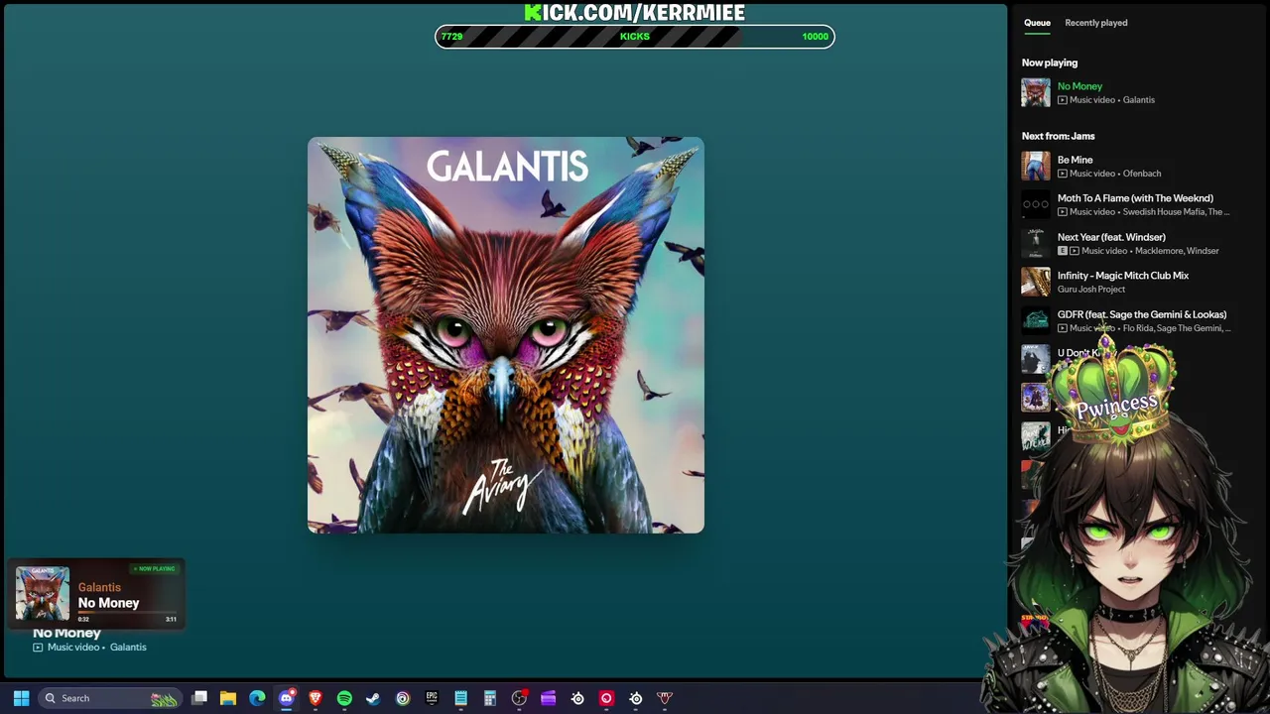This screenshot has width=1270, height=714.
Task: Open the circular rainbow ring app in taskbar
Action: [x=403, y=698]
